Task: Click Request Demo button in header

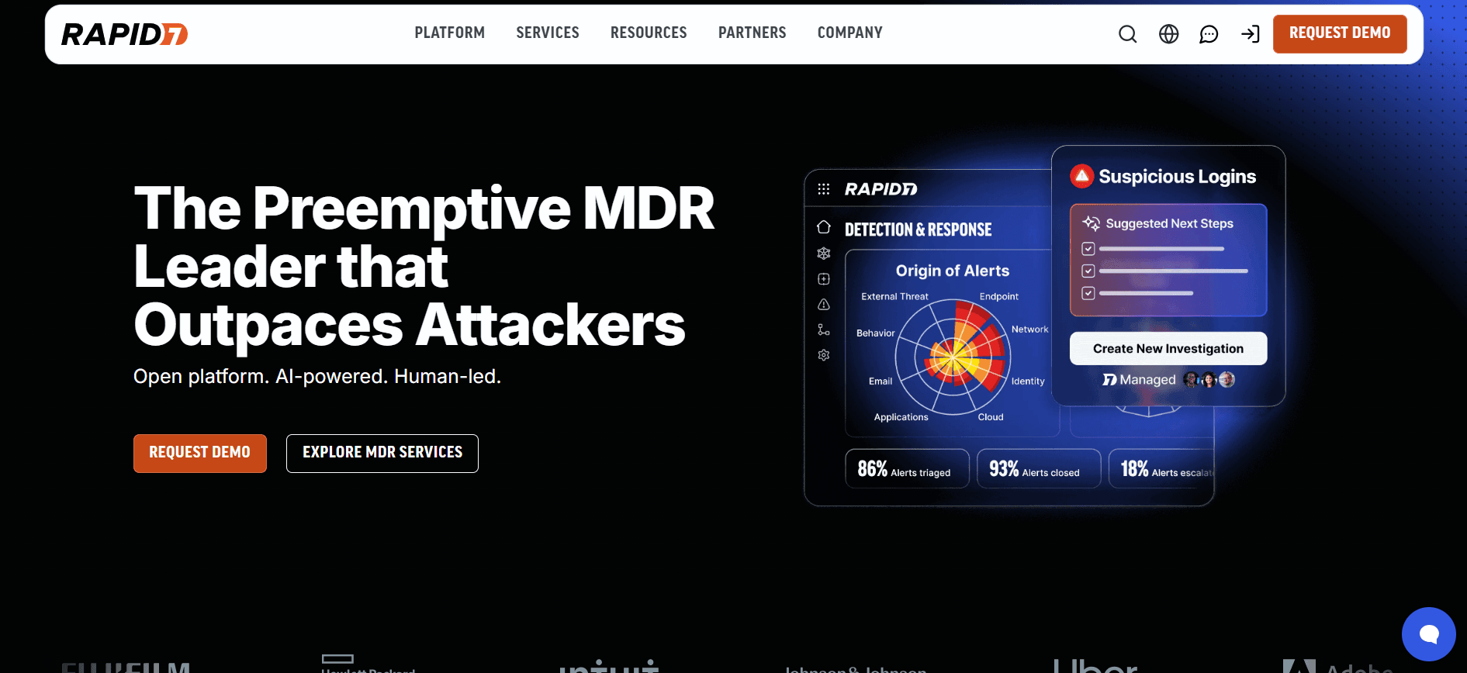Action: pos(1340,33)
